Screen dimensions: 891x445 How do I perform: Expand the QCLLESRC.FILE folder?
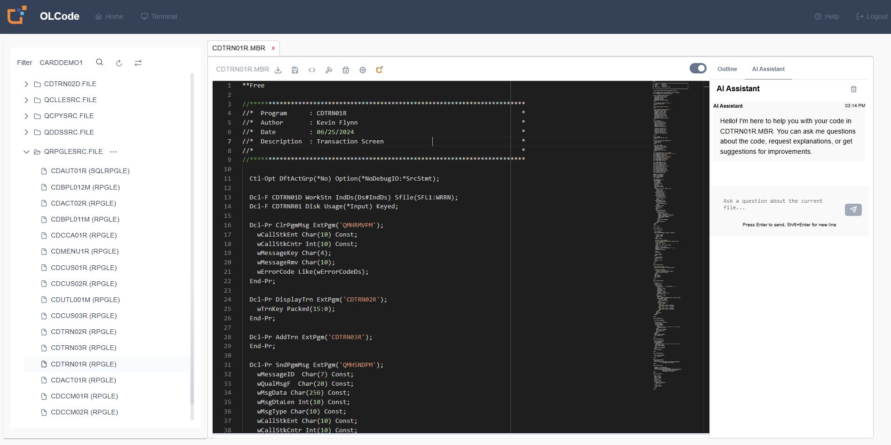(x=26, y=100)
